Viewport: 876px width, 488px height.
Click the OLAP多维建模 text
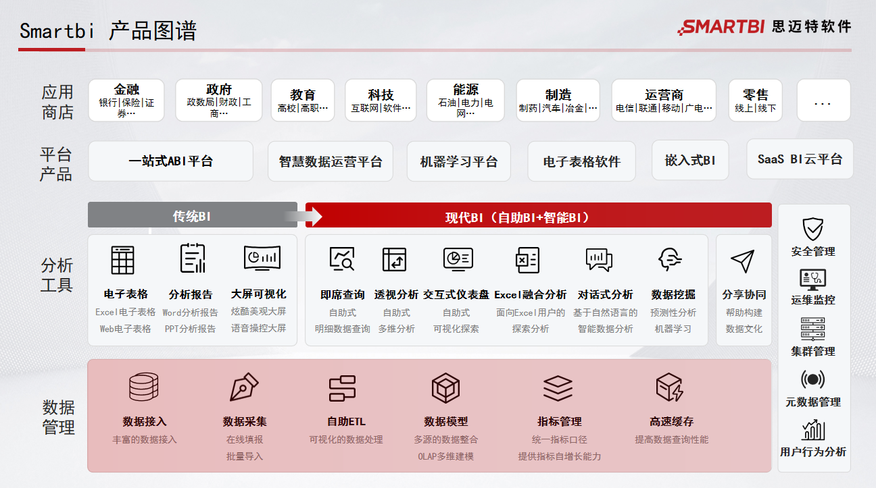click(446, 456)
